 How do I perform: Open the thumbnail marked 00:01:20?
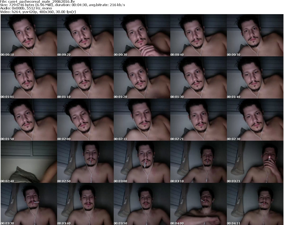click(142, 77)
